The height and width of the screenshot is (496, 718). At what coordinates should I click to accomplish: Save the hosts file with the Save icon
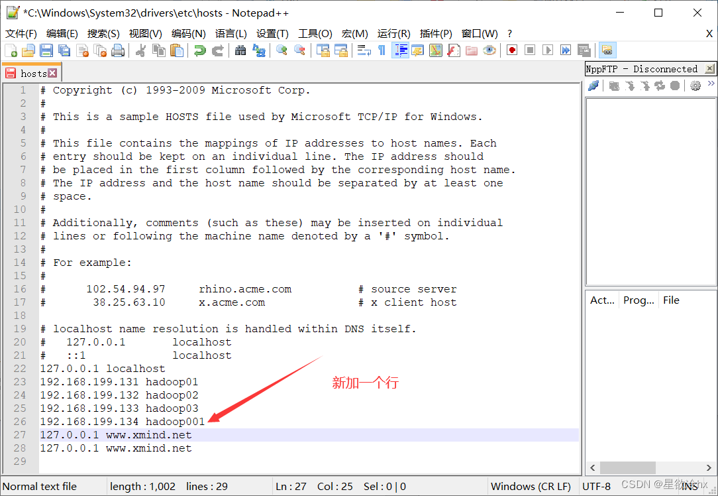[x=46, y=50]
